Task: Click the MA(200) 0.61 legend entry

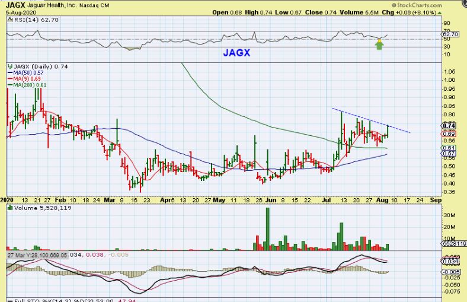Action: 27,85
